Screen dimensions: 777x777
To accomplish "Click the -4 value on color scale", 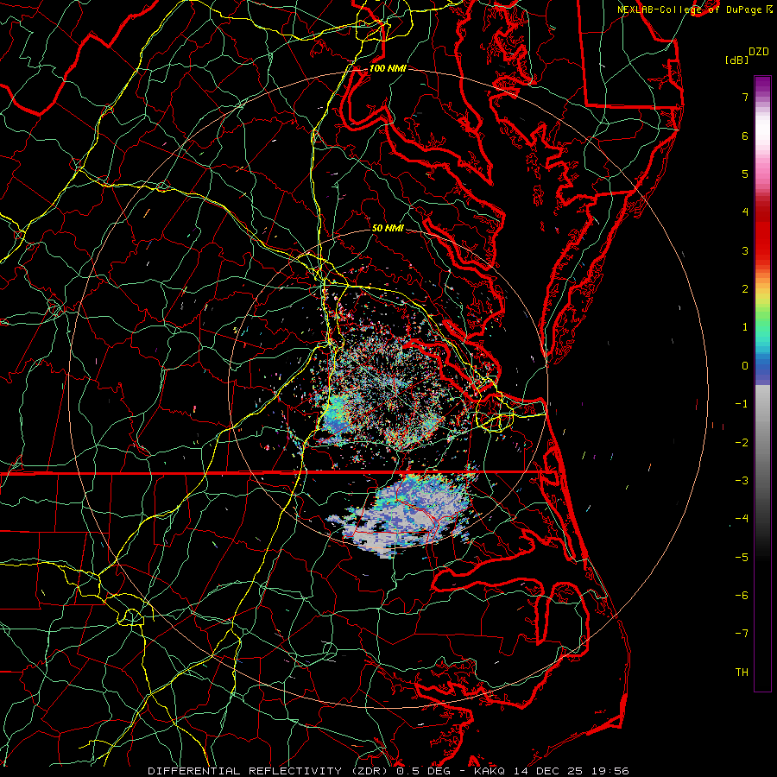I will click(x=742, y=518).
